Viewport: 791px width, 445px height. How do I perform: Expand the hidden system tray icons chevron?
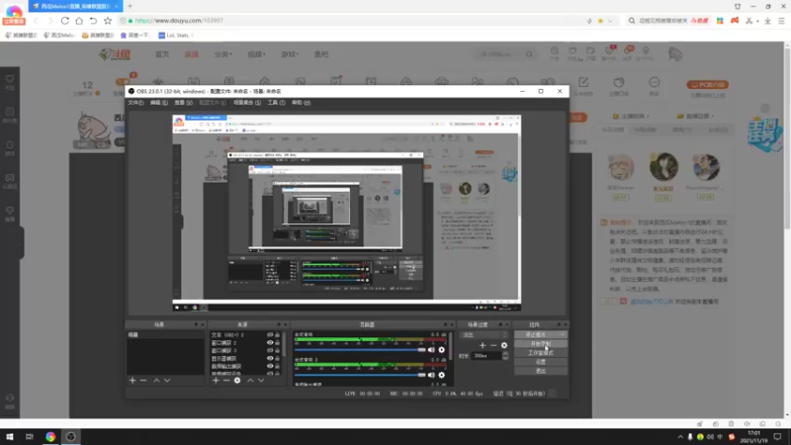pyautogui.click(x=680, y=437)
